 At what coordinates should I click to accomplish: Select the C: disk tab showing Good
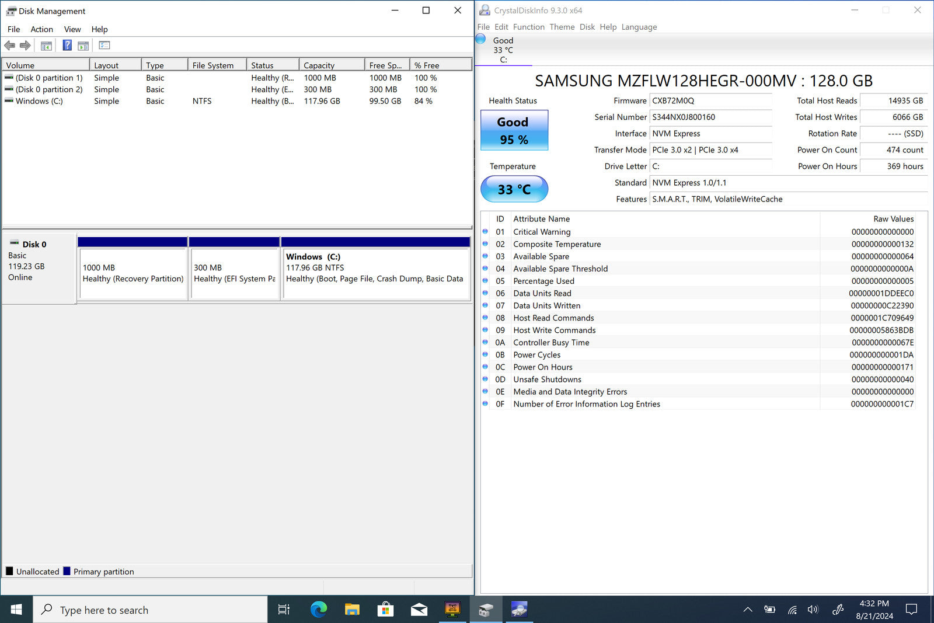click(503, 50)
